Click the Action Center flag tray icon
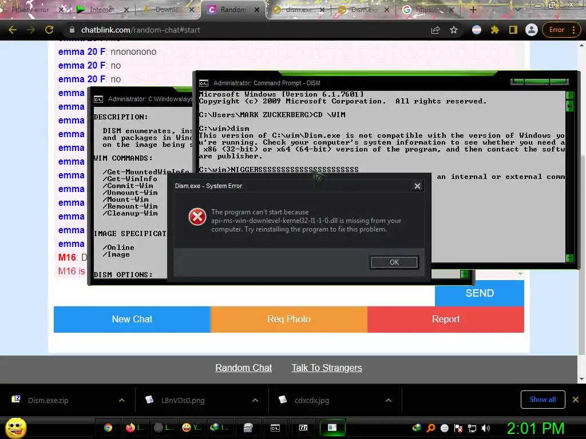Image resolution: width=586 pixels, height=439 pixels. click(x=458, y=428)
